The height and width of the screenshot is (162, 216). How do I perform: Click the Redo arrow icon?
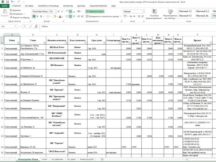pyautogui.click(x=18, y=2)
